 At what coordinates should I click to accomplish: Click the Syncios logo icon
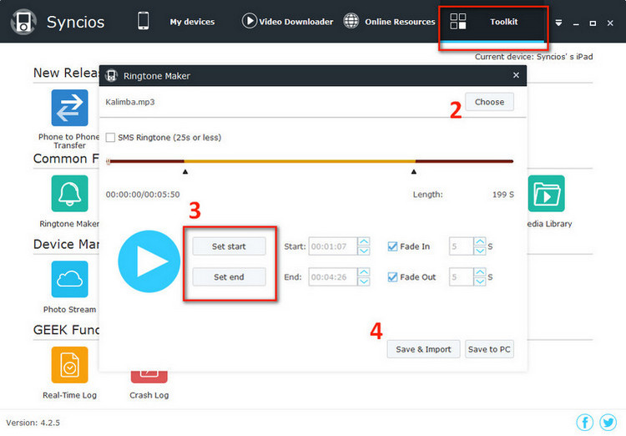23,22
